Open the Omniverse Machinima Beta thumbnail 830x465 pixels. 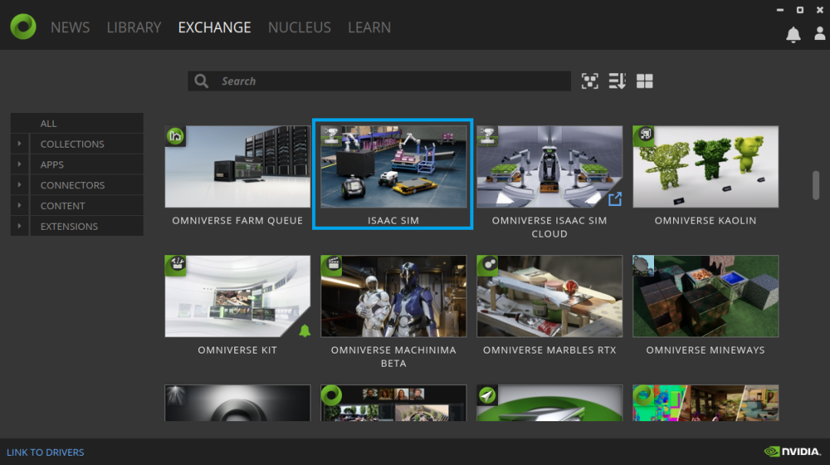coord(393,296)
